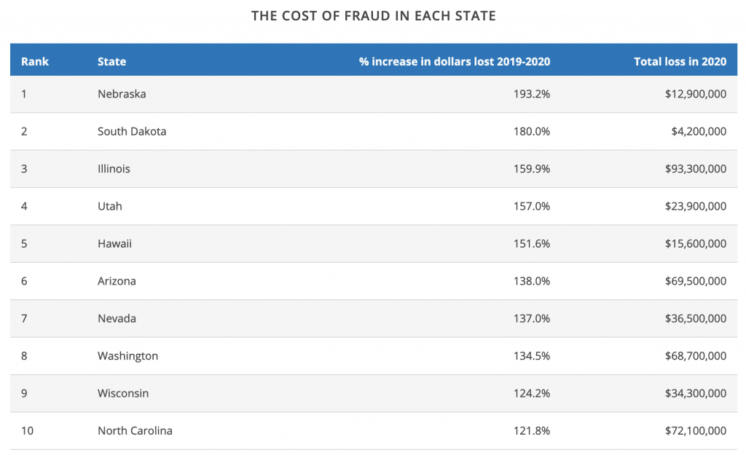Select Hawaii in the State column
This screenshot has width=746, height=455.
point(114,244)
